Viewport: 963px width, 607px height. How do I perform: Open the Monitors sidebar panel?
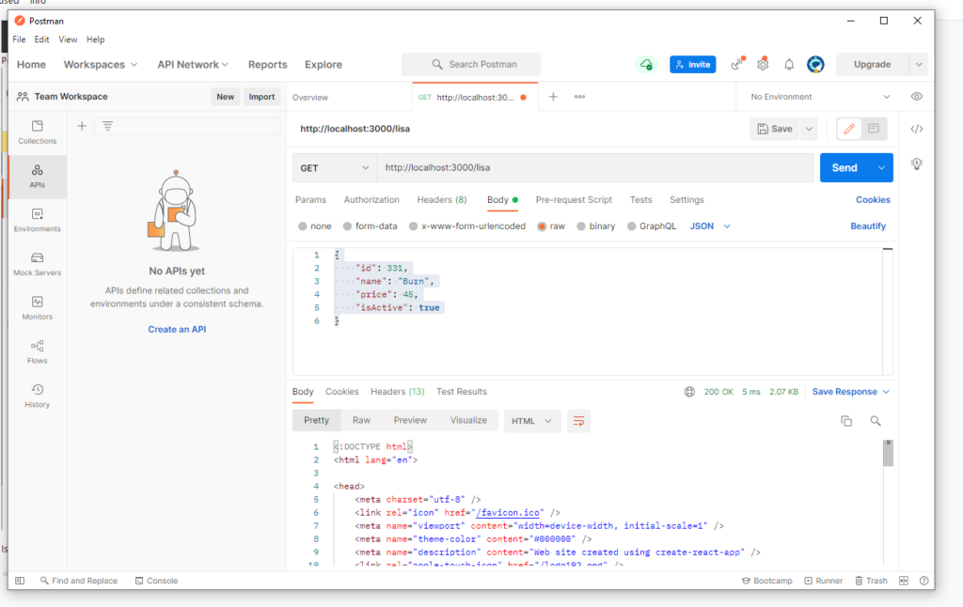(37, 308)
